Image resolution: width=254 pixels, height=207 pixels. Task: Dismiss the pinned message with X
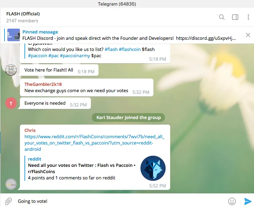click(248, 35)
